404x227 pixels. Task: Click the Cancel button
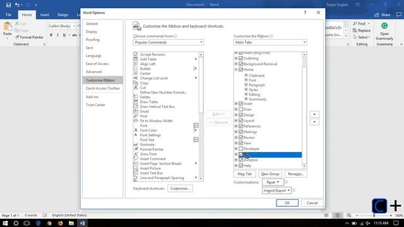pos(312,203)
